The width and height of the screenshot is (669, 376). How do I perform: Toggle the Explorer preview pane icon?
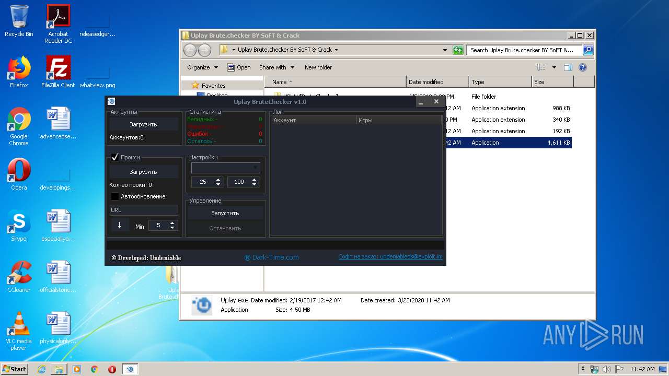tap(568, 67)
